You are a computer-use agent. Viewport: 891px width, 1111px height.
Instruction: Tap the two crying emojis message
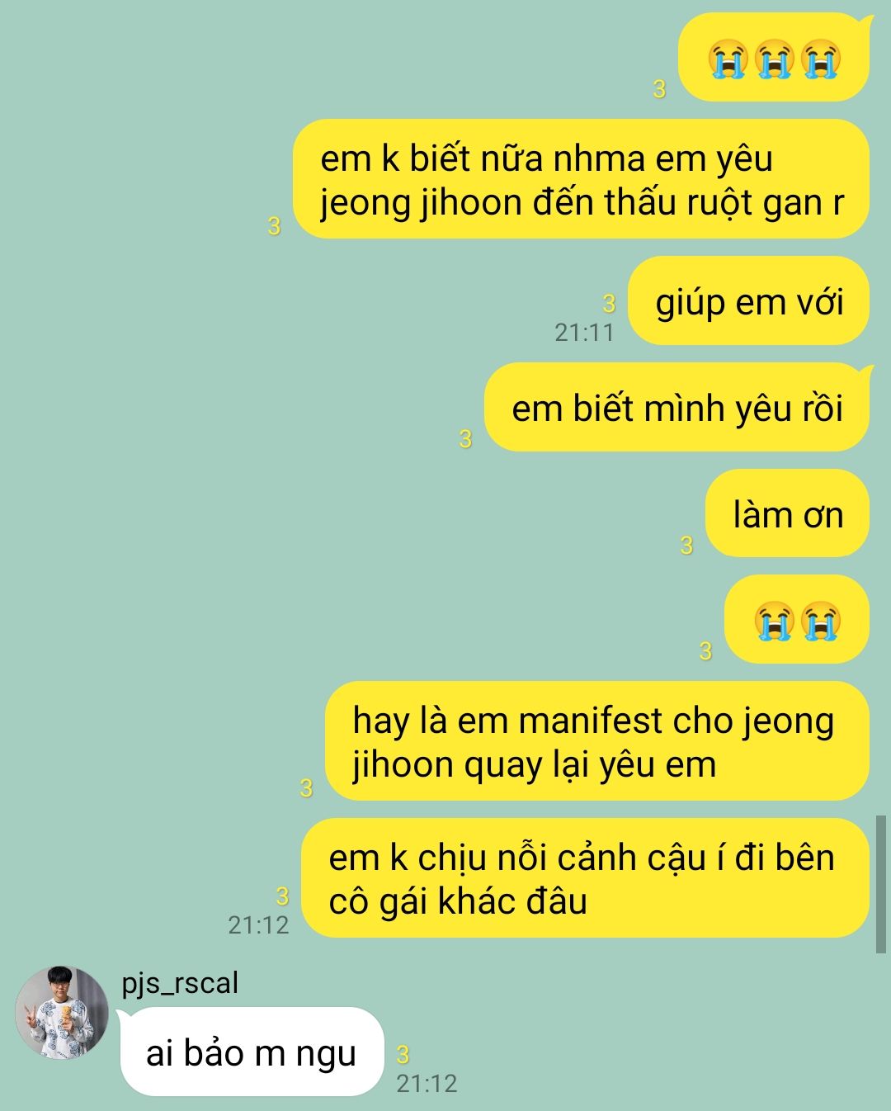coord(797,620)
